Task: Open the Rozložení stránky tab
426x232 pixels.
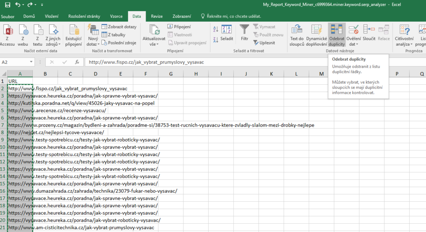Action: coord(84,16)
